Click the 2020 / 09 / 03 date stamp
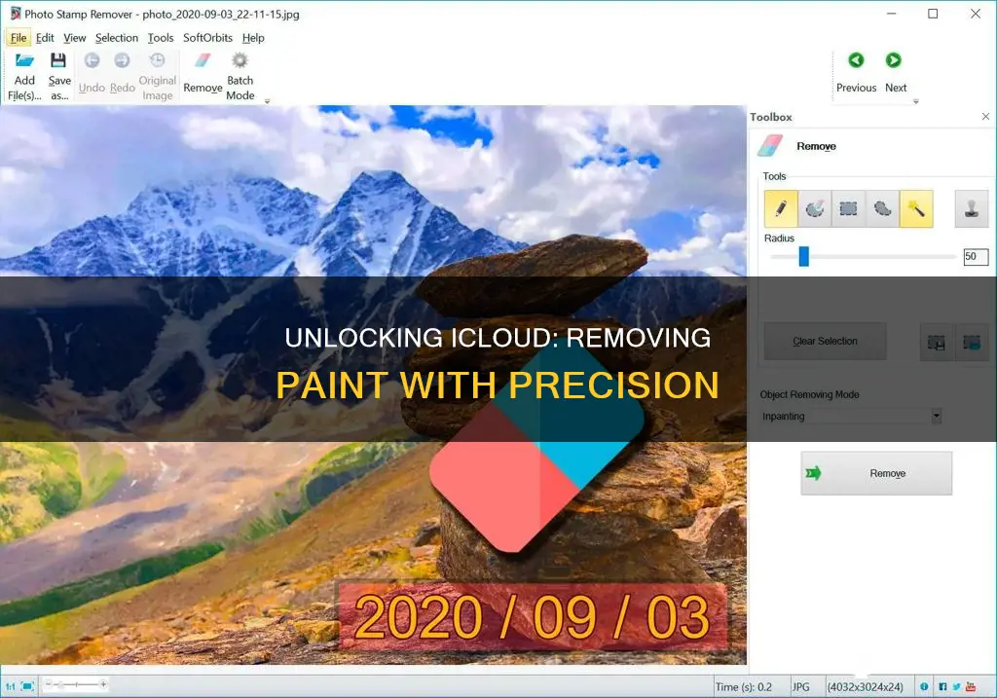The image size is (997, 698). click(532, 616)
